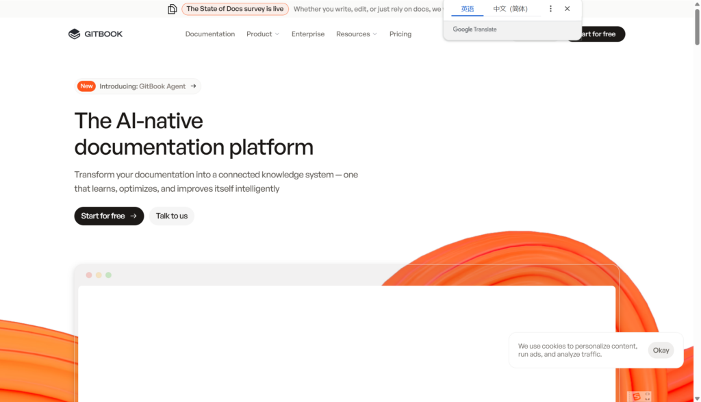The height and width of the screenshot is (402, 701).
Task: Select the 英语 language tab
Action: pos(468,9)
